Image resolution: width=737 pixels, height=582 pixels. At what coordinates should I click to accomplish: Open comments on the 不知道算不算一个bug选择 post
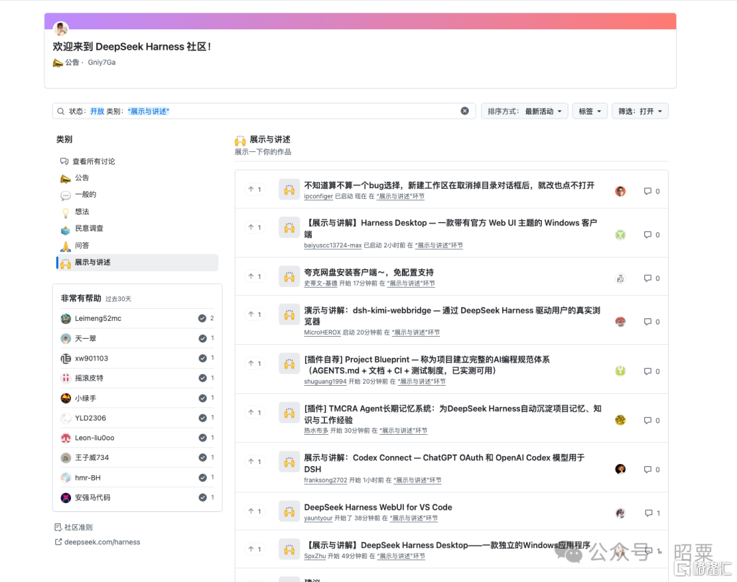[652, 191]
